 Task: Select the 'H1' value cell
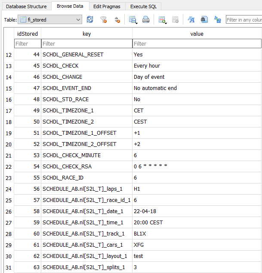point(197,189)
